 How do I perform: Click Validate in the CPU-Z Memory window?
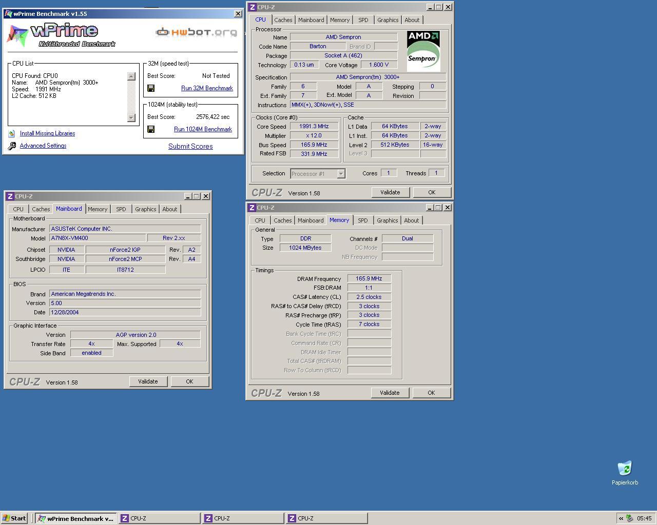point(390,393)
